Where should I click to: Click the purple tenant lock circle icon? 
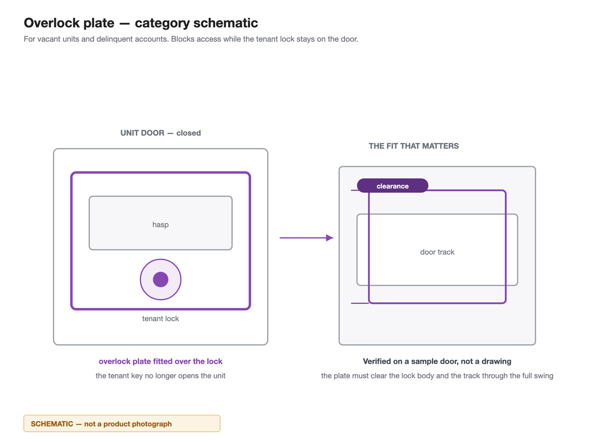click(x=161, y=279)
